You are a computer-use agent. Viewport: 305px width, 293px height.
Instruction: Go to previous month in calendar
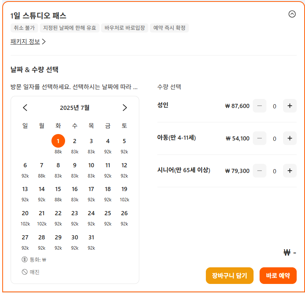25,108
